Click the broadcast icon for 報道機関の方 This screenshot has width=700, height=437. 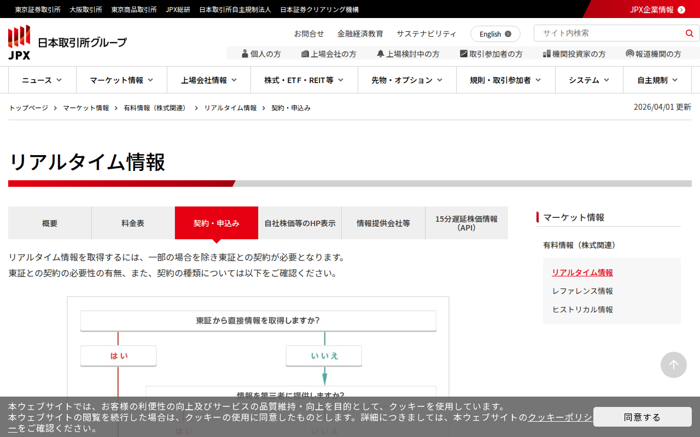tap(630, 54)
